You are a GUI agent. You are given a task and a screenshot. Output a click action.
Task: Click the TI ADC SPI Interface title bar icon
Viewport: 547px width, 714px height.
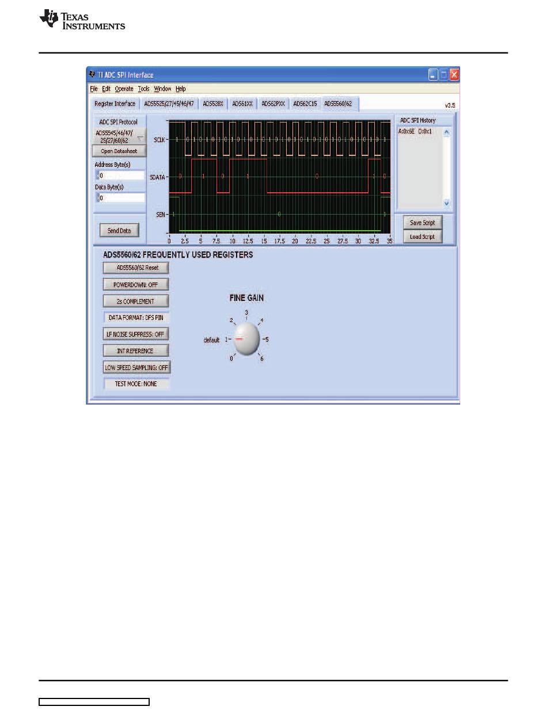point(92,75)
